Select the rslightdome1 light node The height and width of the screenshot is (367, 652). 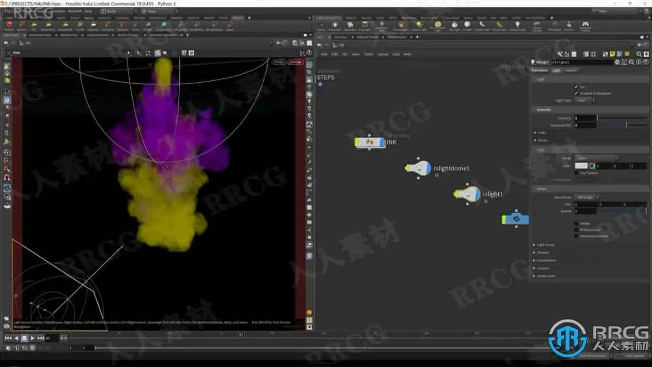click(418, 168)
